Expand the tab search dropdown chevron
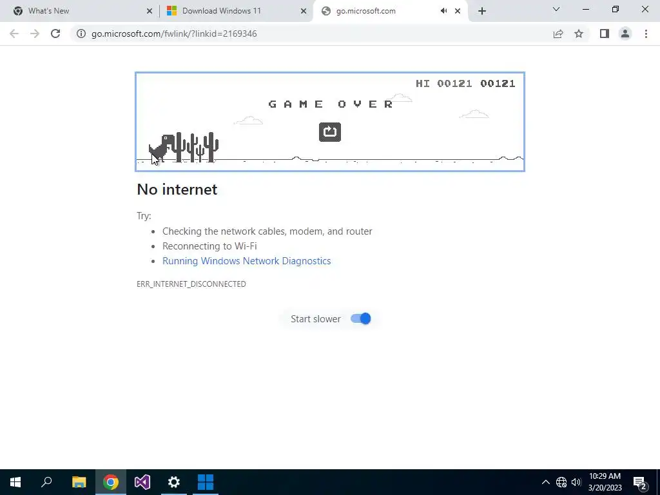This screenshot has height=495, width=660. [x=556, y=9]
